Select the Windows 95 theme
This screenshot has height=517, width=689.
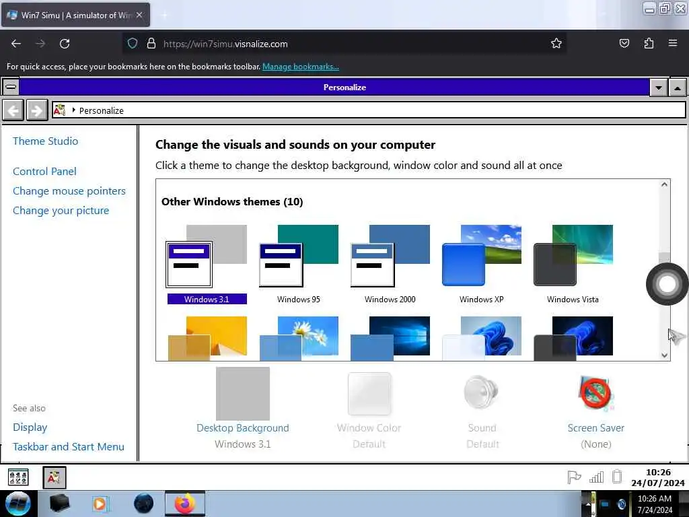tap(298, 264)
